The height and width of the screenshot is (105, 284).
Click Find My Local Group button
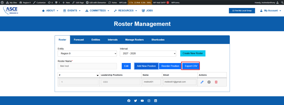pos(242,11)
